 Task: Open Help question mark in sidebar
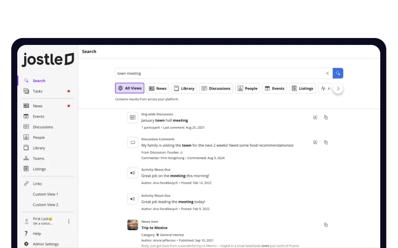(x=26, y=233)
